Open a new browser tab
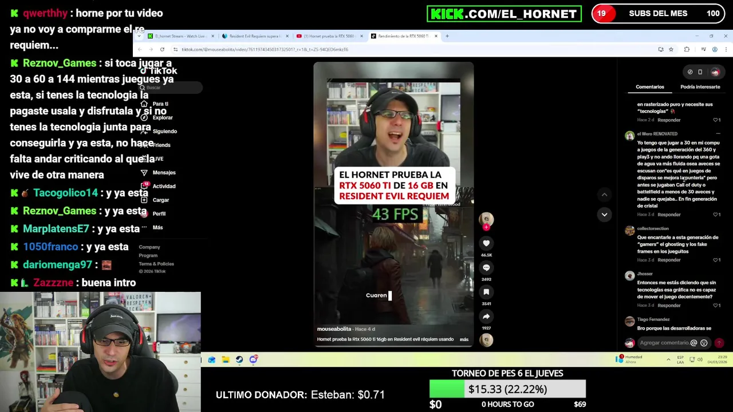This screenshot has width=733, height=412. click(447, 36)
